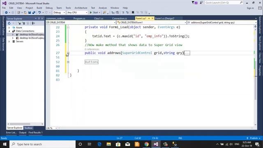Expand the Azure node
Screen dimensions: 263x148
pos(9,28)
